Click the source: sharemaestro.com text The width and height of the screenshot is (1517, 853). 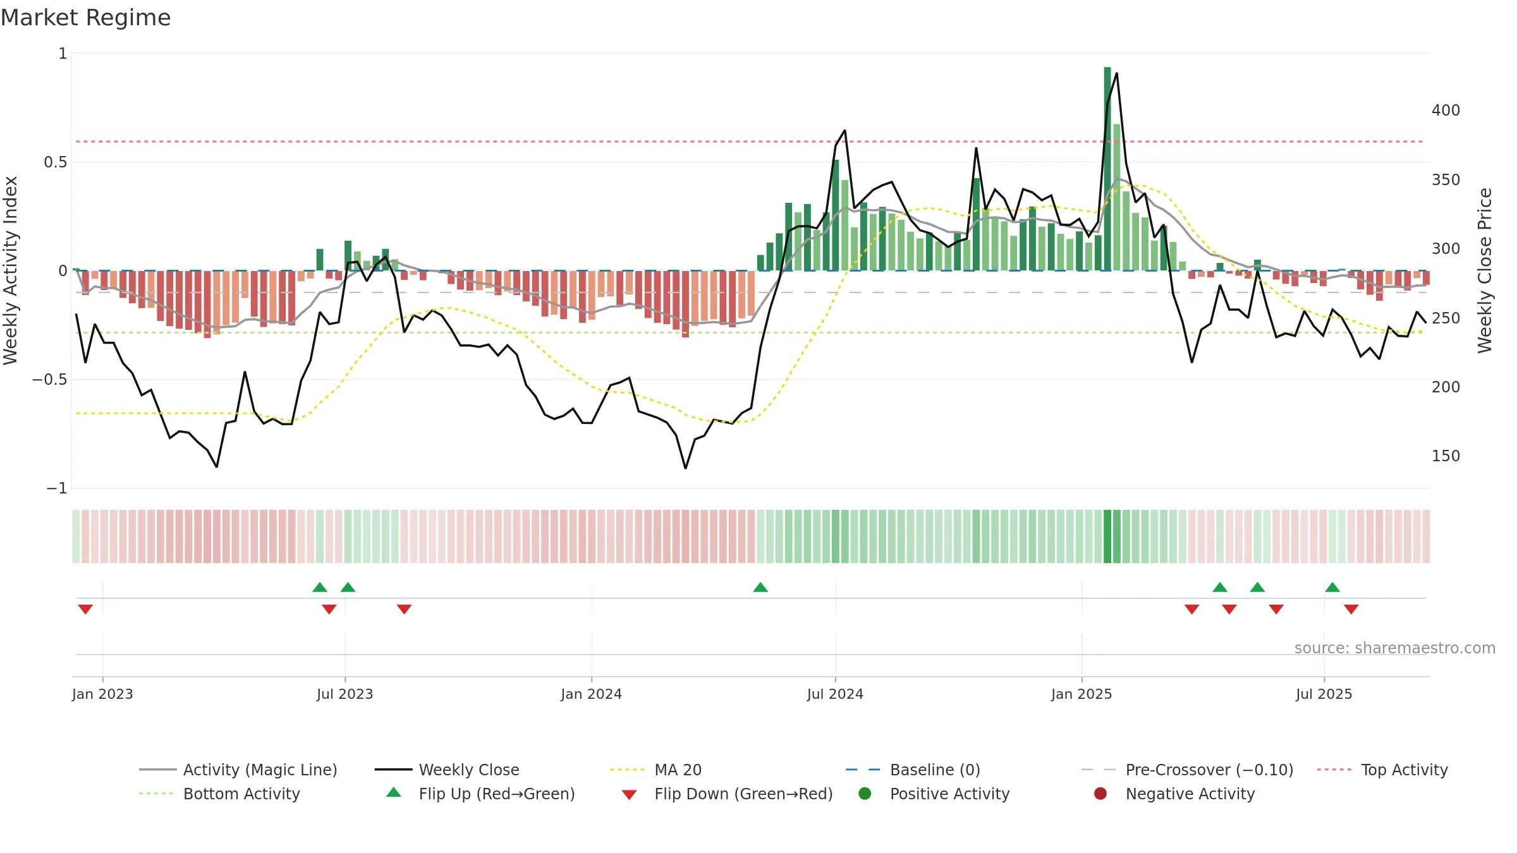tap(1394, 648)
